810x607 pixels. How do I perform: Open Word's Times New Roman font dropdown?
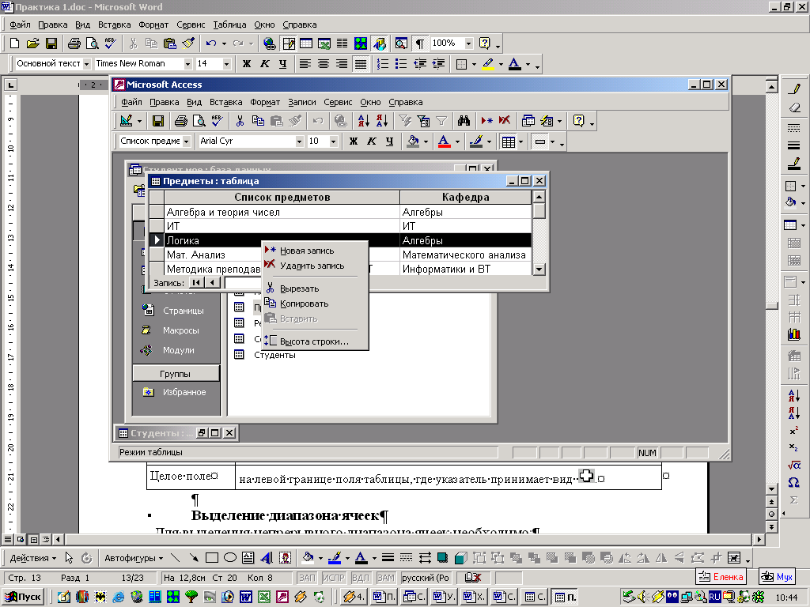coord(187,63)
